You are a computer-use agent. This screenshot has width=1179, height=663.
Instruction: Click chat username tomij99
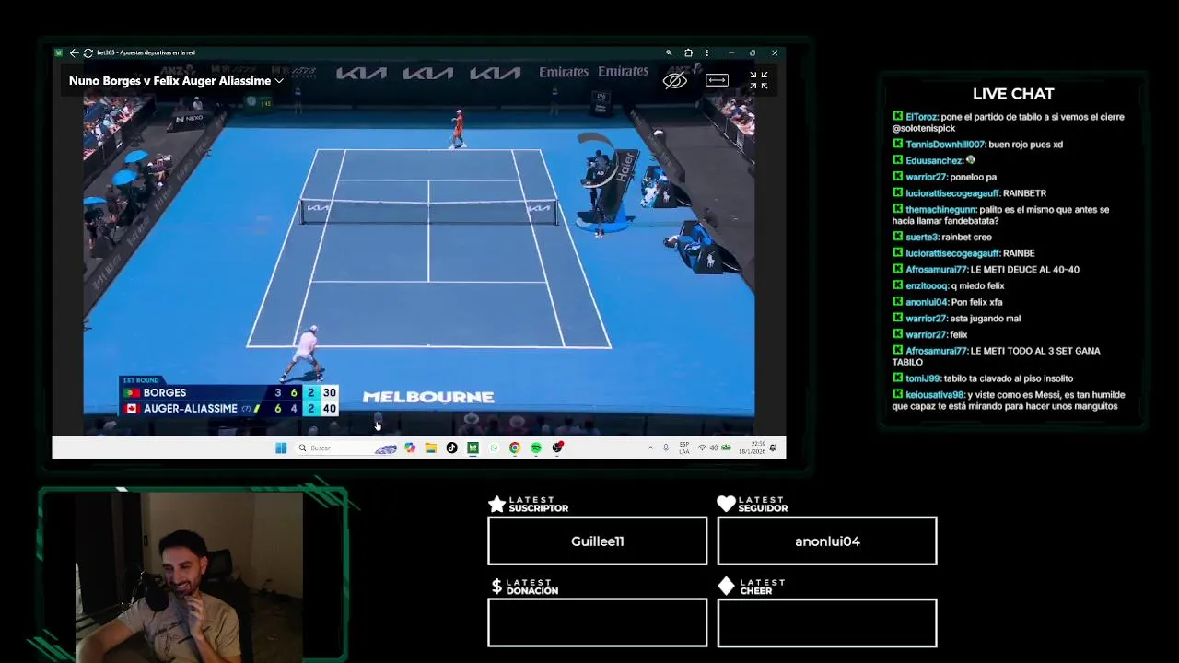click(x=920, y=378)
